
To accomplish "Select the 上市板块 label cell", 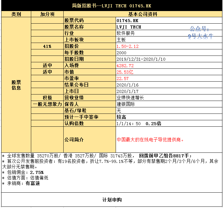I will point(90,40).
